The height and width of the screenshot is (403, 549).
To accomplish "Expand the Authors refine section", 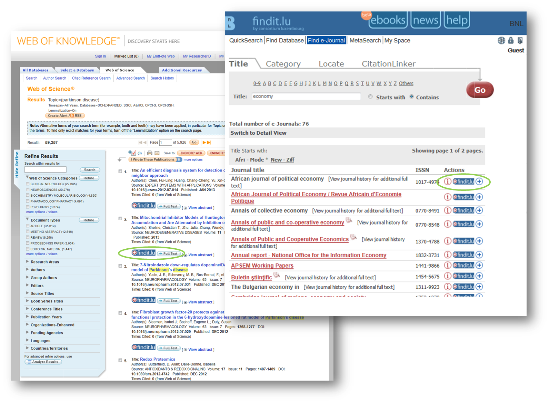I will [28, 270].
